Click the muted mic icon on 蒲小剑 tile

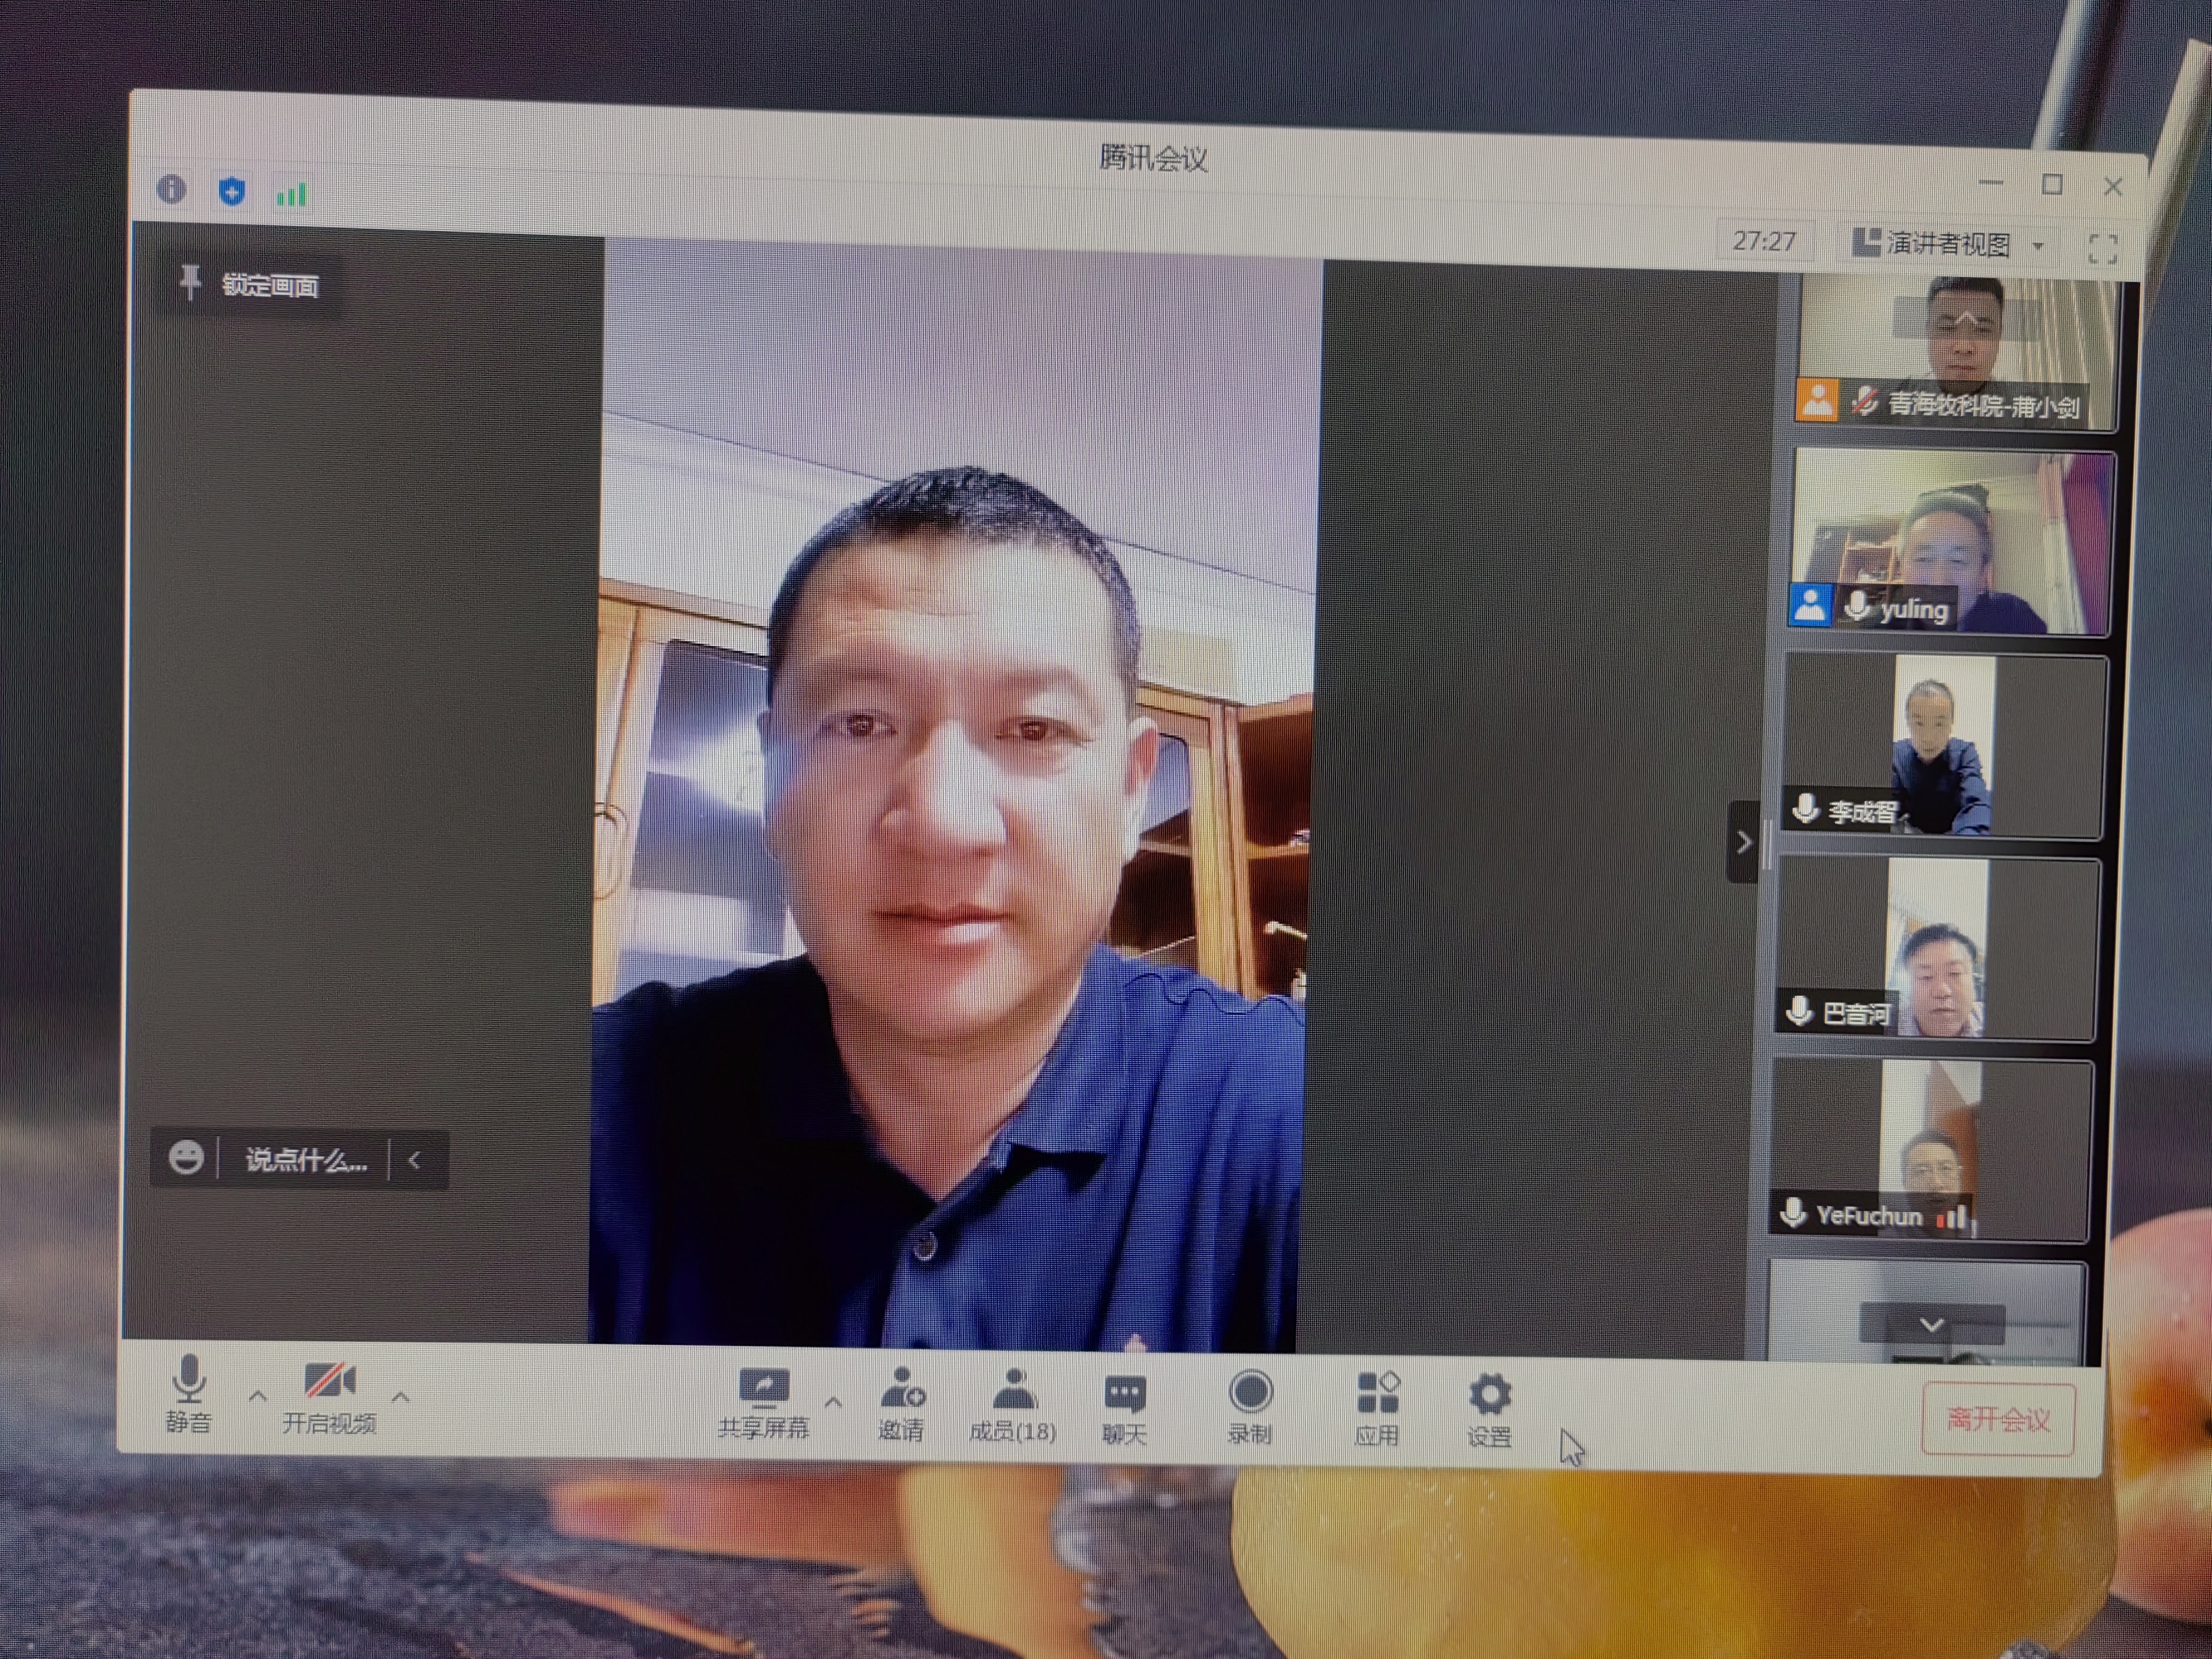click(1863, 401)
